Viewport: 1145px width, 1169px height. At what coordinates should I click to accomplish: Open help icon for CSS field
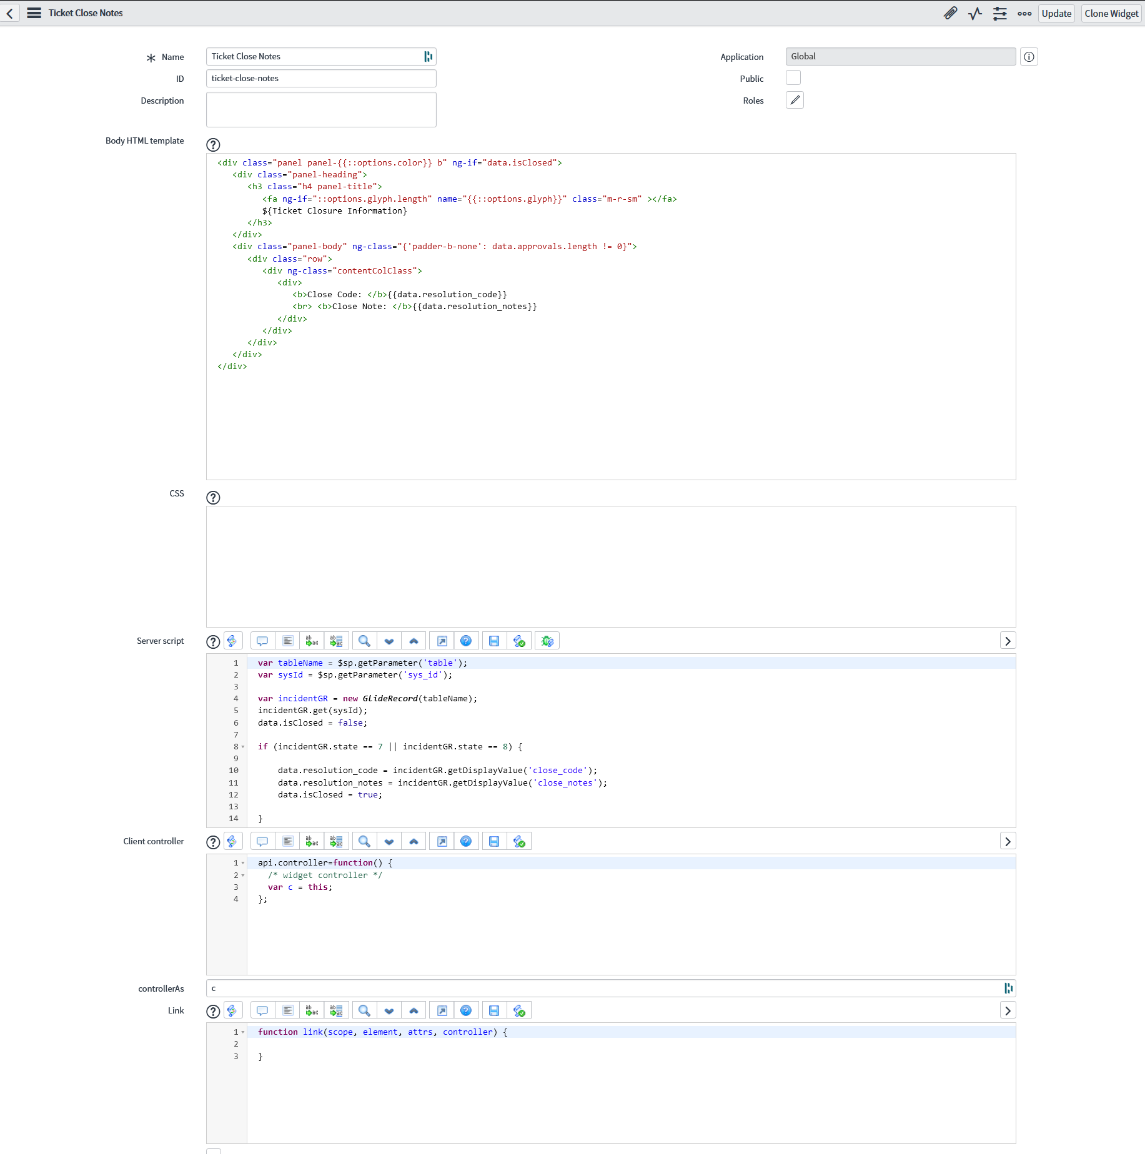pos(213,498)
